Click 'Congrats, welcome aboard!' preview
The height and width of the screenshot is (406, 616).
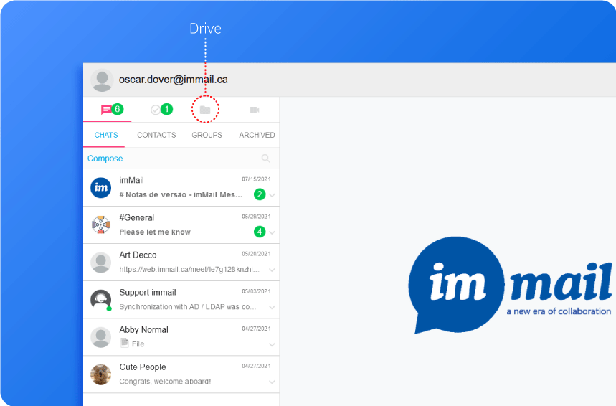click(165, 381)
